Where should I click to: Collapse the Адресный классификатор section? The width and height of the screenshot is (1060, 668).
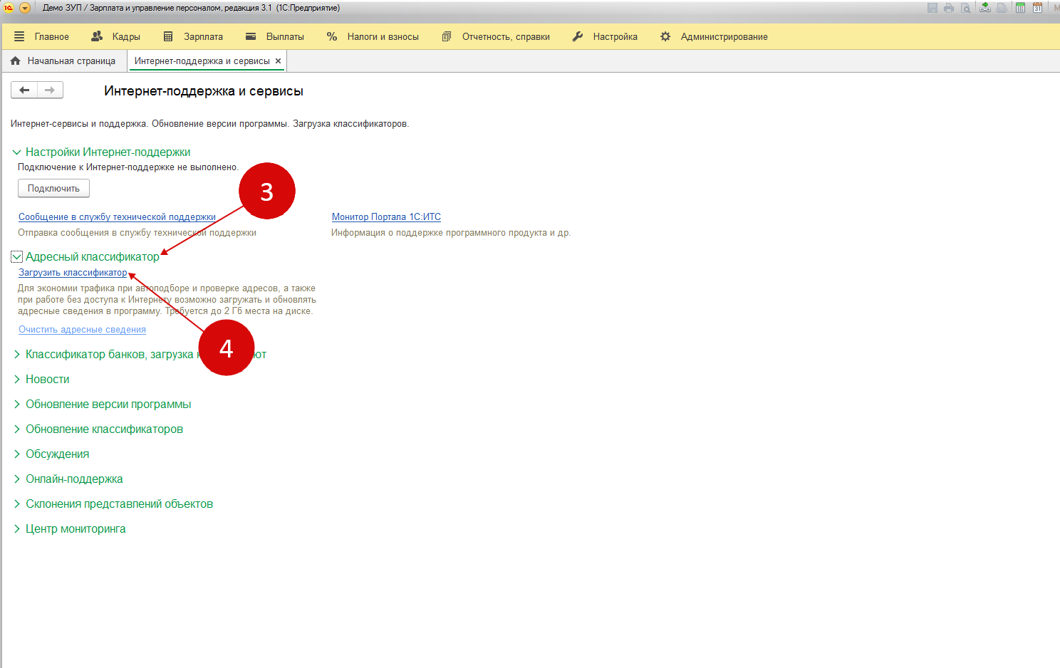(16, 257)
